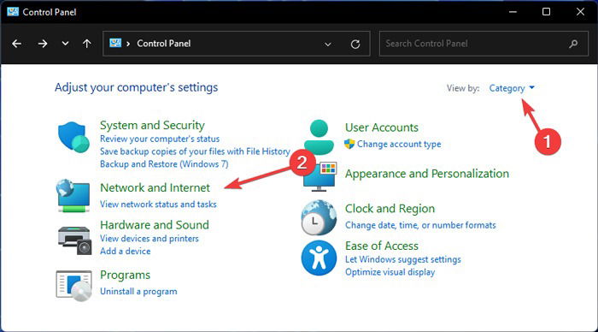Open View devices and printers link

pyautogui.click(x=149, y=239)
